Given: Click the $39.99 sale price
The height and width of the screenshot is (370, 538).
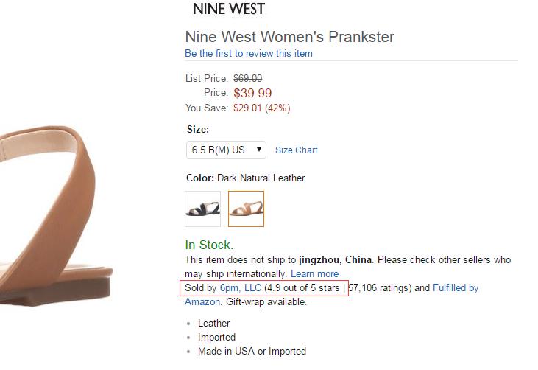Looking at the screenshot, I should (252, 93).
